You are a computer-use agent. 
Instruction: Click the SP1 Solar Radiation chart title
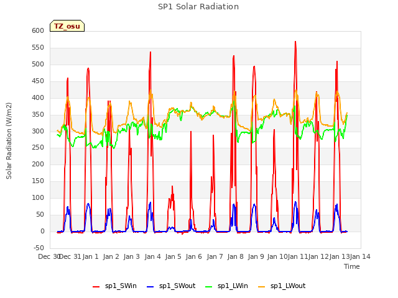198,7
